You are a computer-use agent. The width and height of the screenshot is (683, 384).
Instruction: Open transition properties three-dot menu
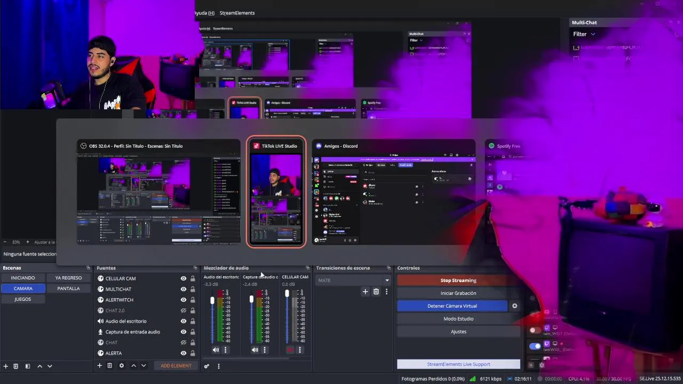point(386,291)
